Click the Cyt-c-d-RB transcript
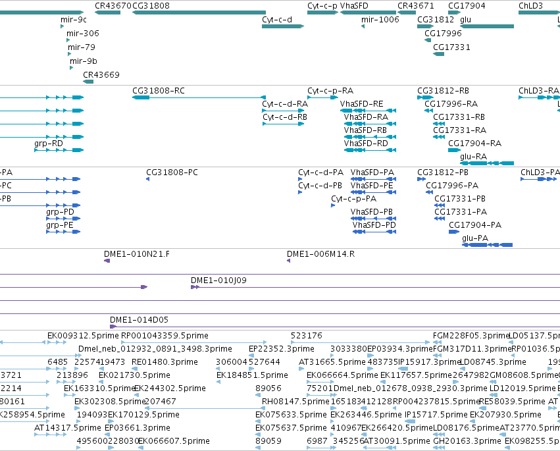560x451 pixels. 283,124
